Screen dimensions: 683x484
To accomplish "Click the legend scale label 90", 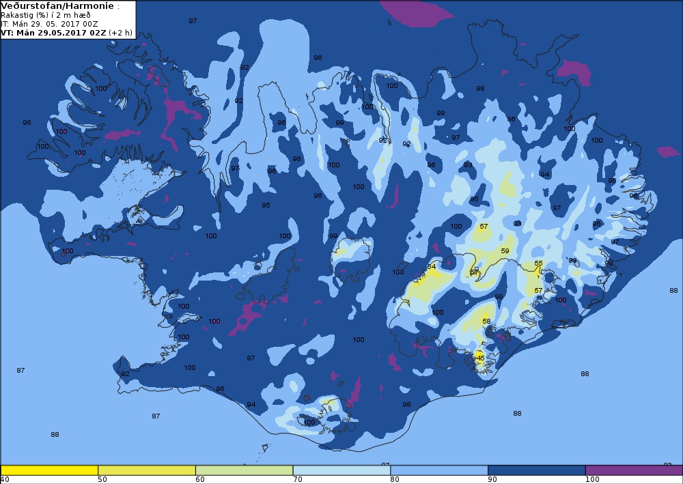I will 492,480.
